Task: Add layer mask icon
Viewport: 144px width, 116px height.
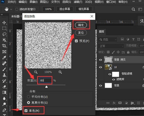Action: coord(120,103)
